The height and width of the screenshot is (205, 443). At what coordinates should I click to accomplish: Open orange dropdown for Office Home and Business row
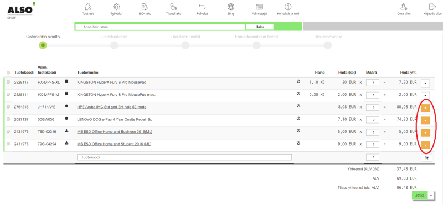[x=425, y=132]
